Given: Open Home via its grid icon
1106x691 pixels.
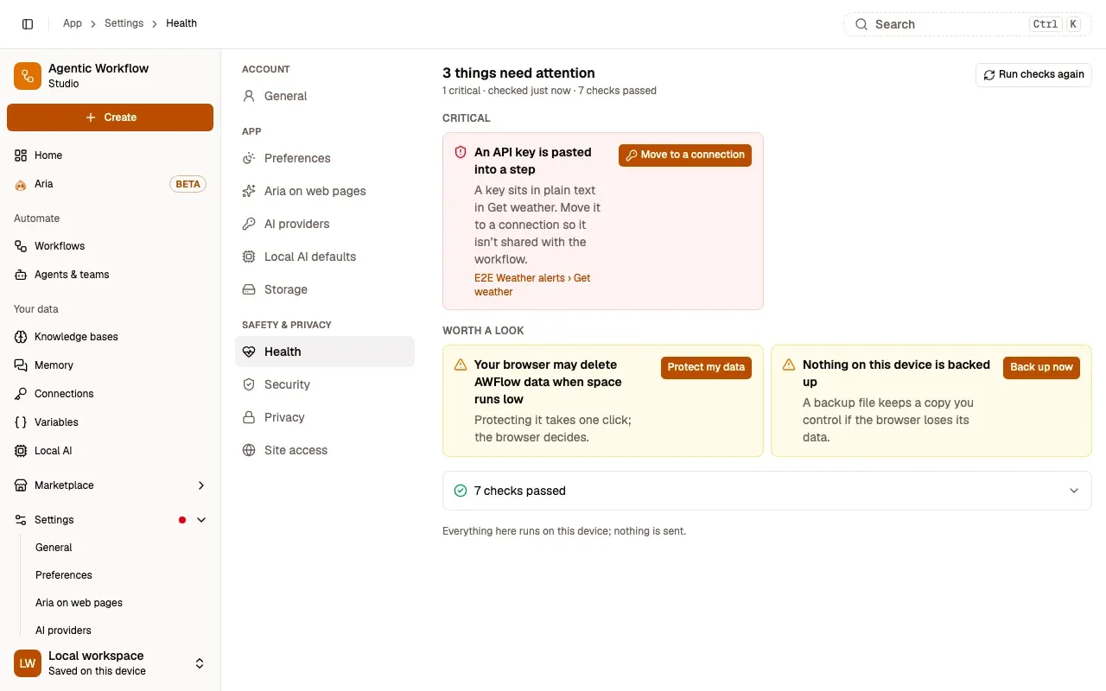Looking at the screenshot, I should [x=21, y=155].
